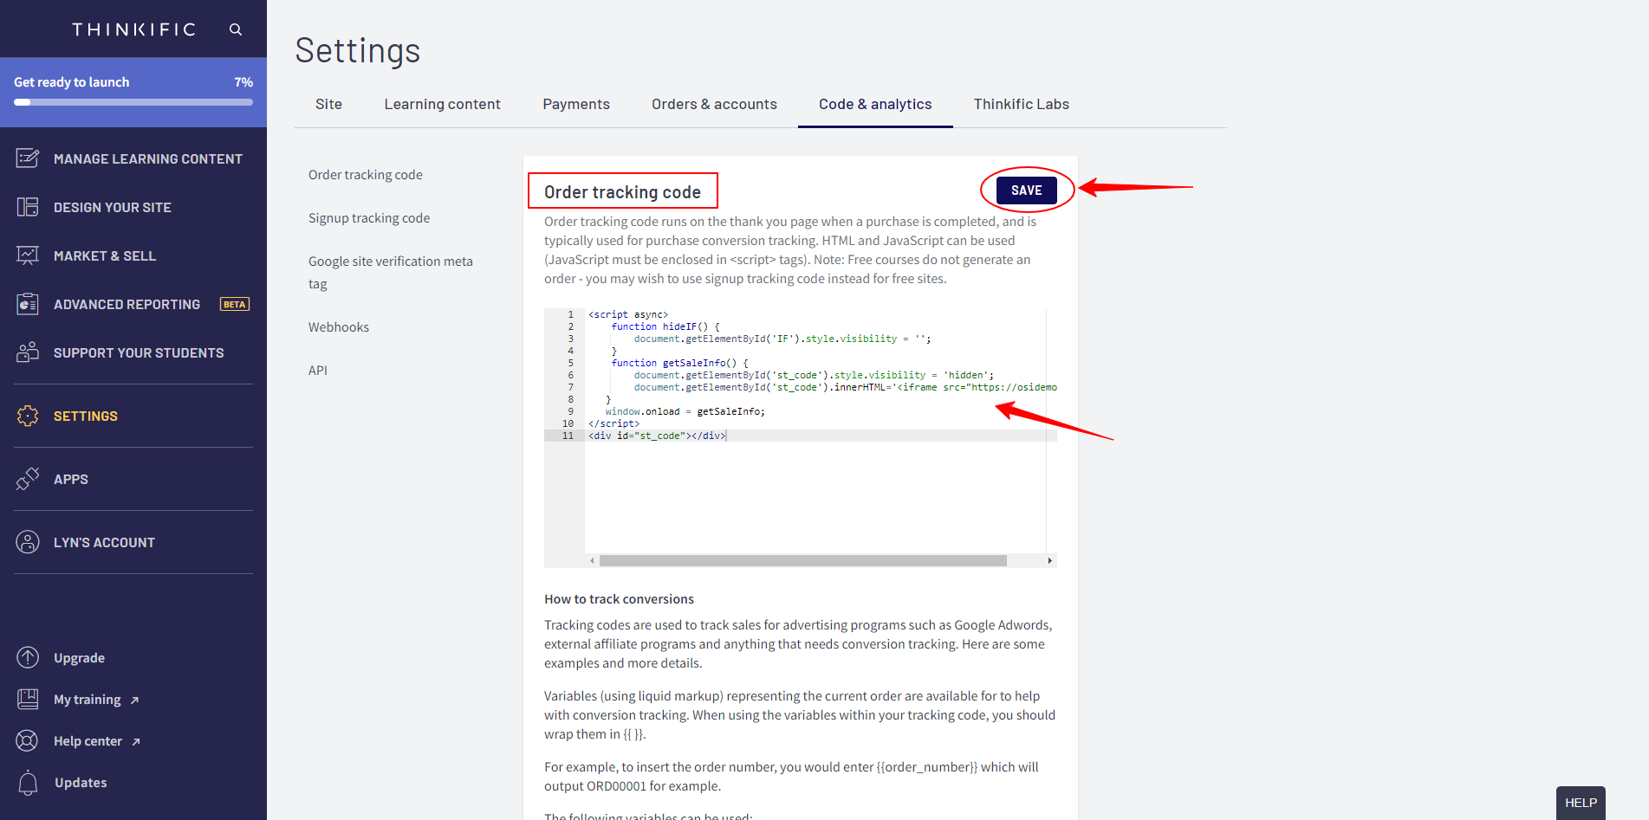Open the search magnifier icon
Image resolution: width=1649 pixels, height=820 pixels.
pyautogui.click(x=236, y=29)
